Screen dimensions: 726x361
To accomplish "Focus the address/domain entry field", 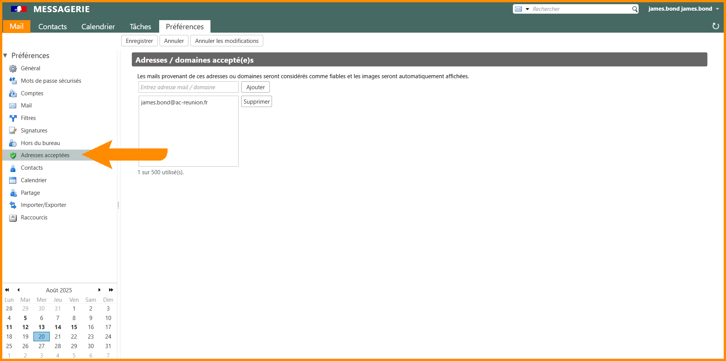I will tap(188, 87).
